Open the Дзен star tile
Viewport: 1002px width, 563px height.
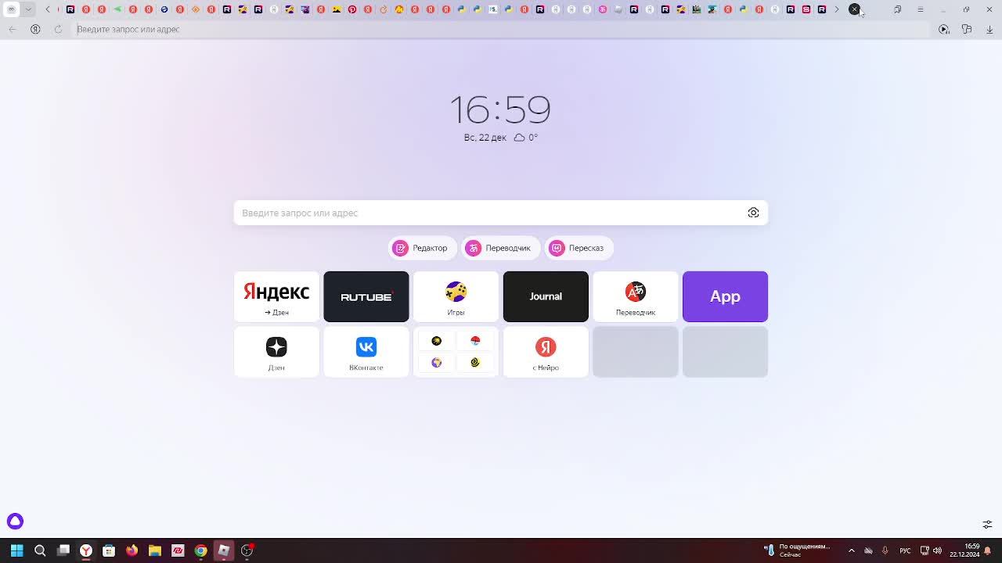[x=276, y=352]
